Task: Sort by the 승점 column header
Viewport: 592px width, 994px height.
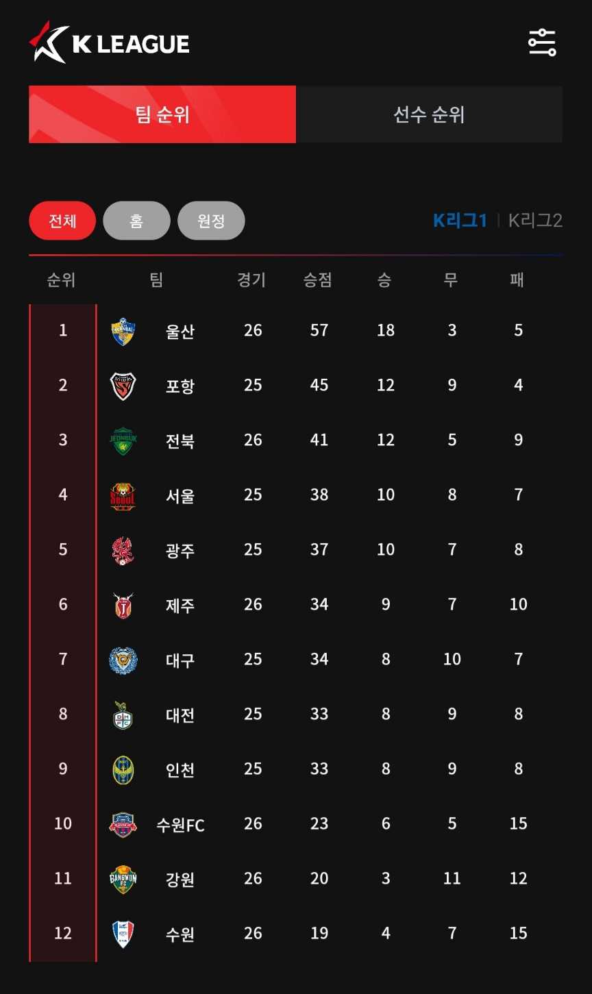Action: click(318, 279)
